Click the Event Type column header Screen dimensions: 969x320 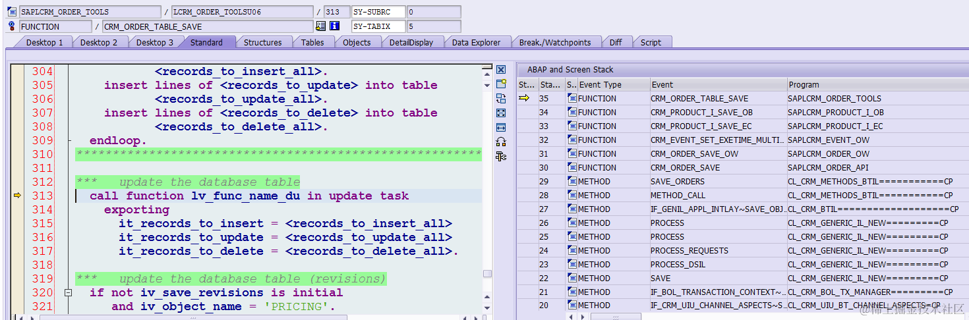pos(613,84)
